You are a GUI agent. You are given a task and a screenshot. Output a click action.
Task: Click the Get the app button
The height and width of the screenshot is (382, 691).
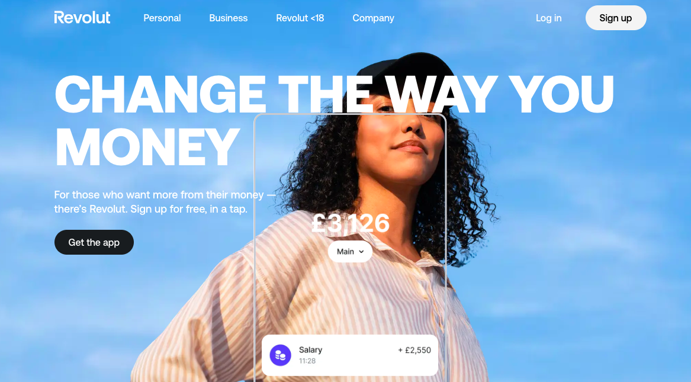click(x=94, y=242)
